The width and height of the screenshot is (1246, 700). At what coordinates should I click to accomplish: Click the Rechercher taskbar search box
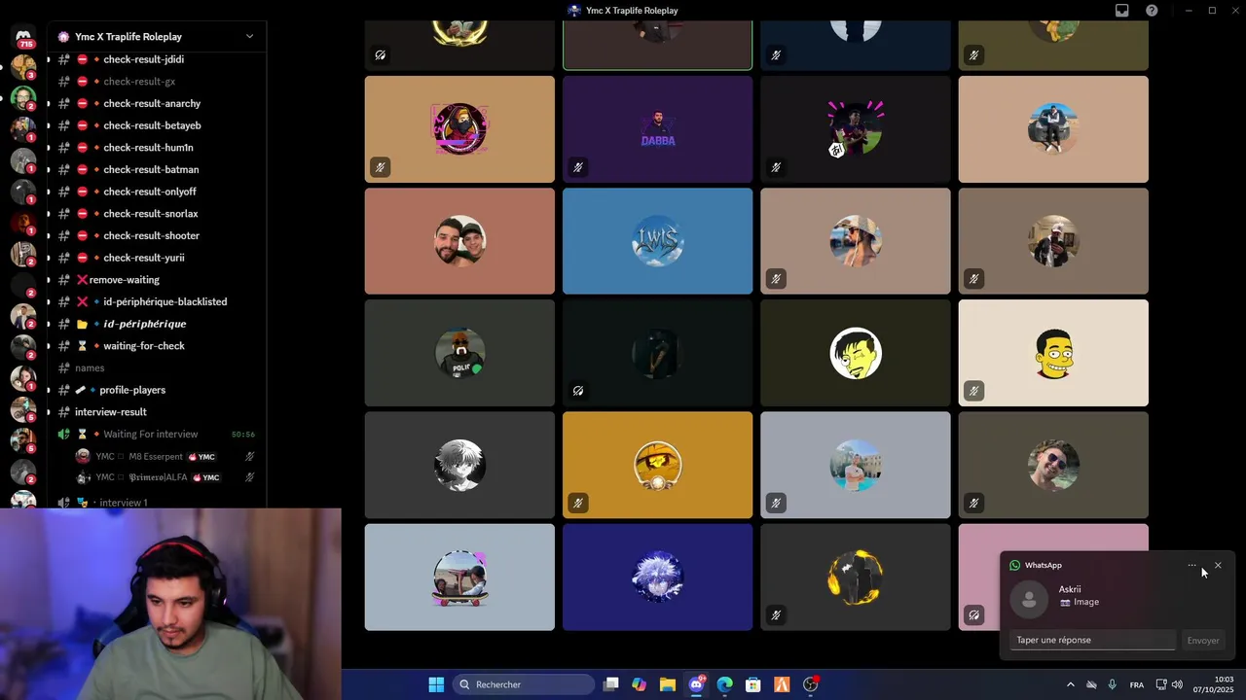[525, 684]
